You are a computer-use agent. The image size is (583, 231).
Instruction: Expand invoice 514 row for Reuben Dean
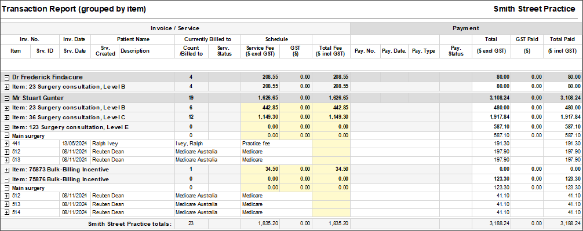[x=6, y=212]
